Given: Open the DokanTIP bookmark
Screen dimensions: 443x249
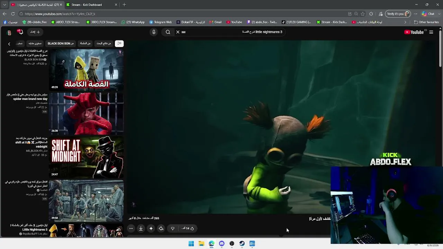Looking at the screenshot, I should (191, 22).
